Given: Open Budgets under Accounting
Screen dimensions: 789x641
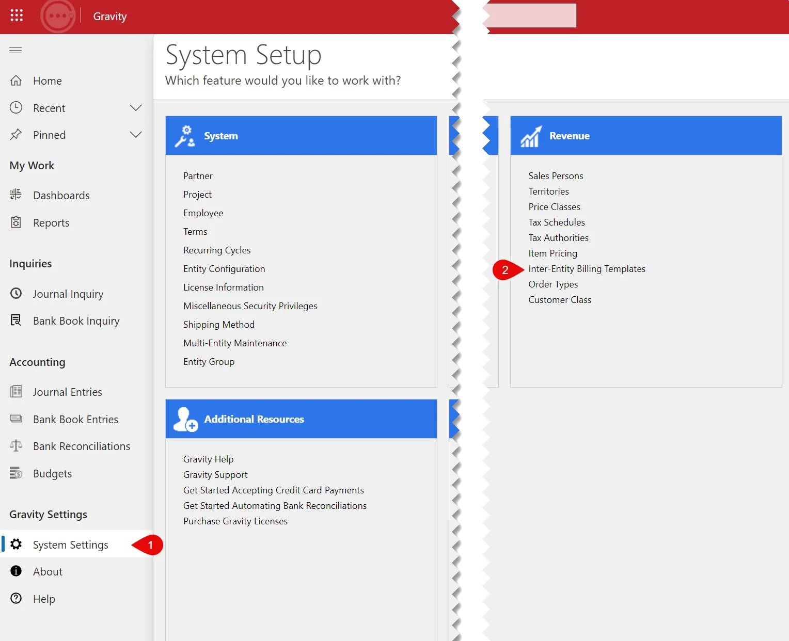Looking at the screenshot, I should tap(52, 474).
